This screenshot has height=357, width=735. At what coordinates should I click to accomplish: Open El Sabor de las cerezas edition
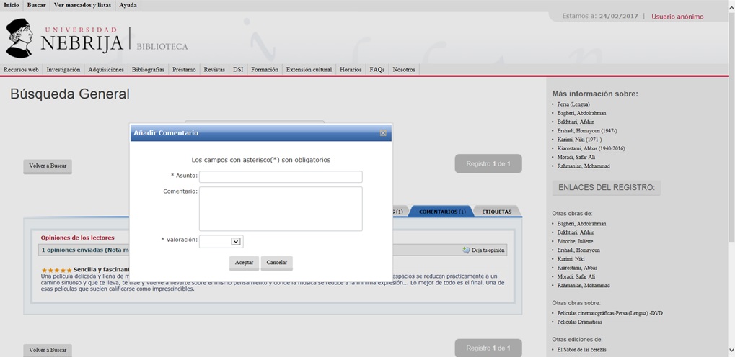coord(584,349)
